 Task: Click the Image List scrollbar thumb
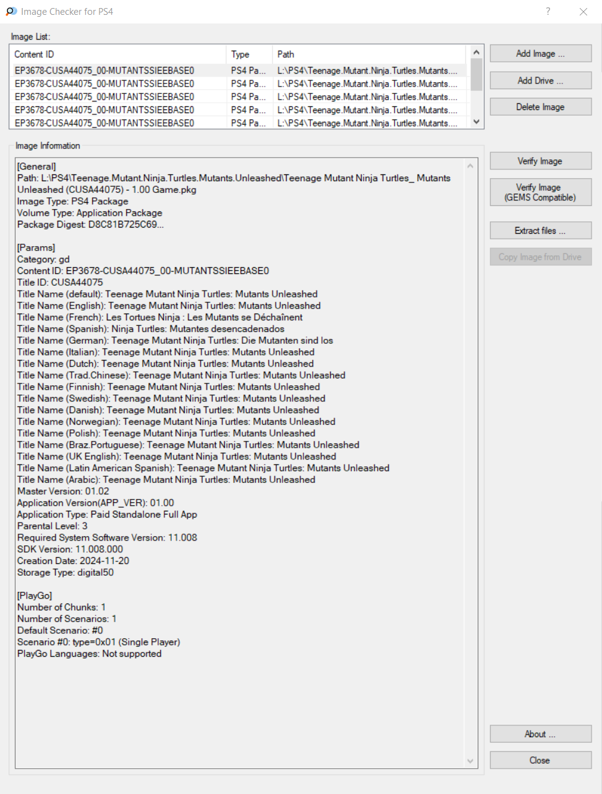tap(476, 75)
